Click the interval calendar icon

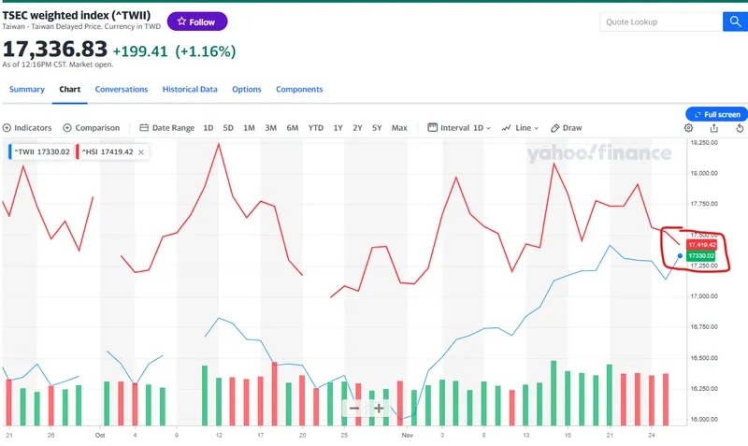click(432, 127)
